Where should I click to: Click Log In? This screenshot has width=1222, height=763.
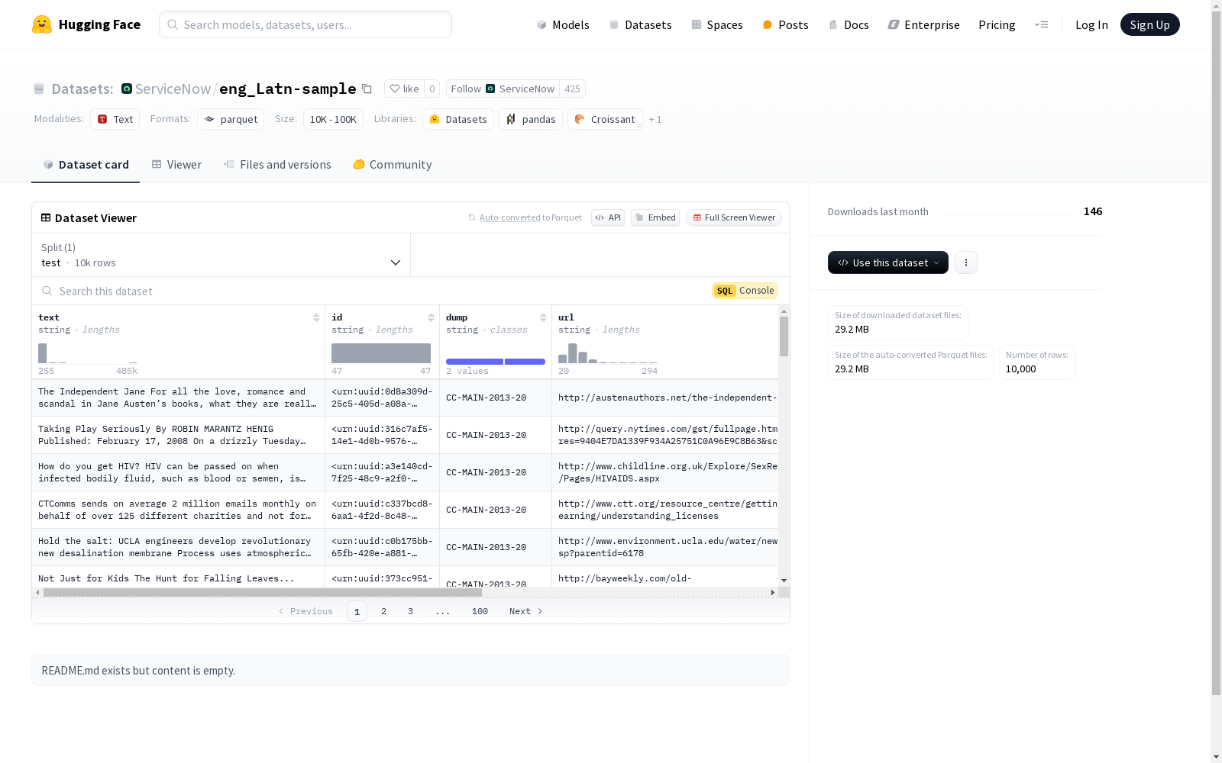click(x=1091, y=24)
